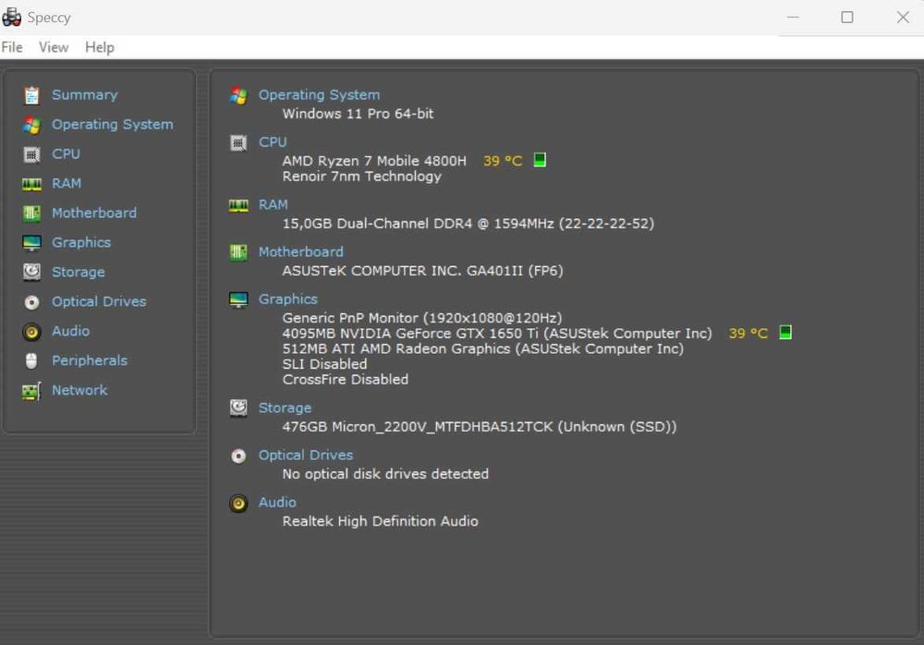Click 'No optical disk drives detected' text
Screen dimensions: 924x645
pyautogui.click(x=385, y=474)
